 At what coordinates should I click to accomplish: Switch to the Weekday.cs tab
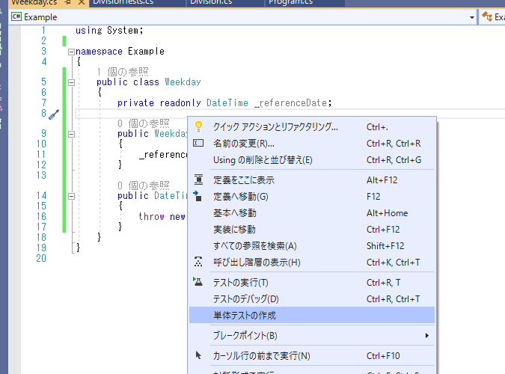[x=34, y=2]
